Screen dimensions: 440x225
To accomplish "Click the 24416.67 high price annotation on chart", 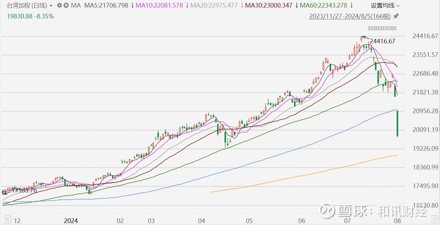I will pyautogui.click(x=382, y=41).
